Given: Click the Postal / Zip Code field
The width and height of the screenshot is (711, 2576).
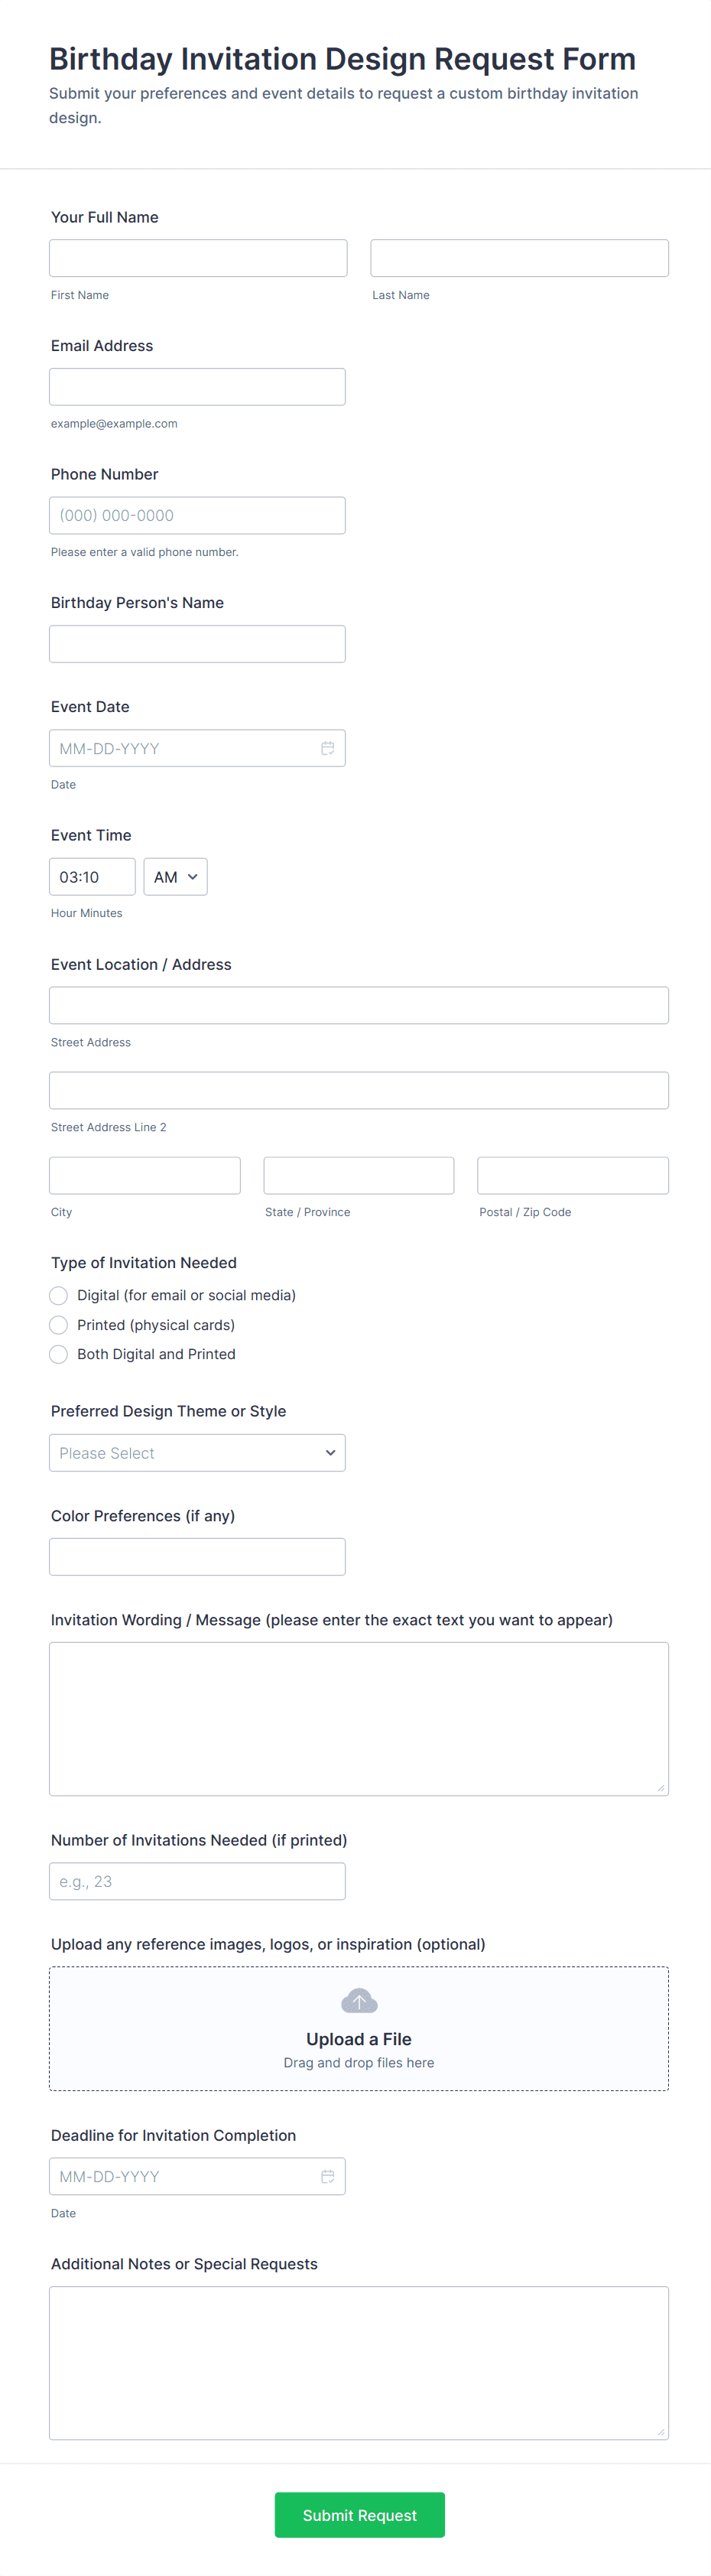Looking at the screenshot, I should pyautogui.click(x=573, y=1175).
